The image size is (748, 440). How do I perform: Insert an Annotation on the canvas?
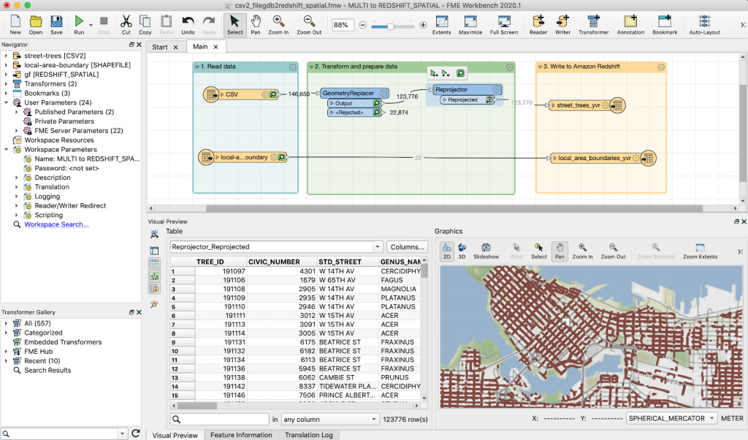(x=630, y=25)
